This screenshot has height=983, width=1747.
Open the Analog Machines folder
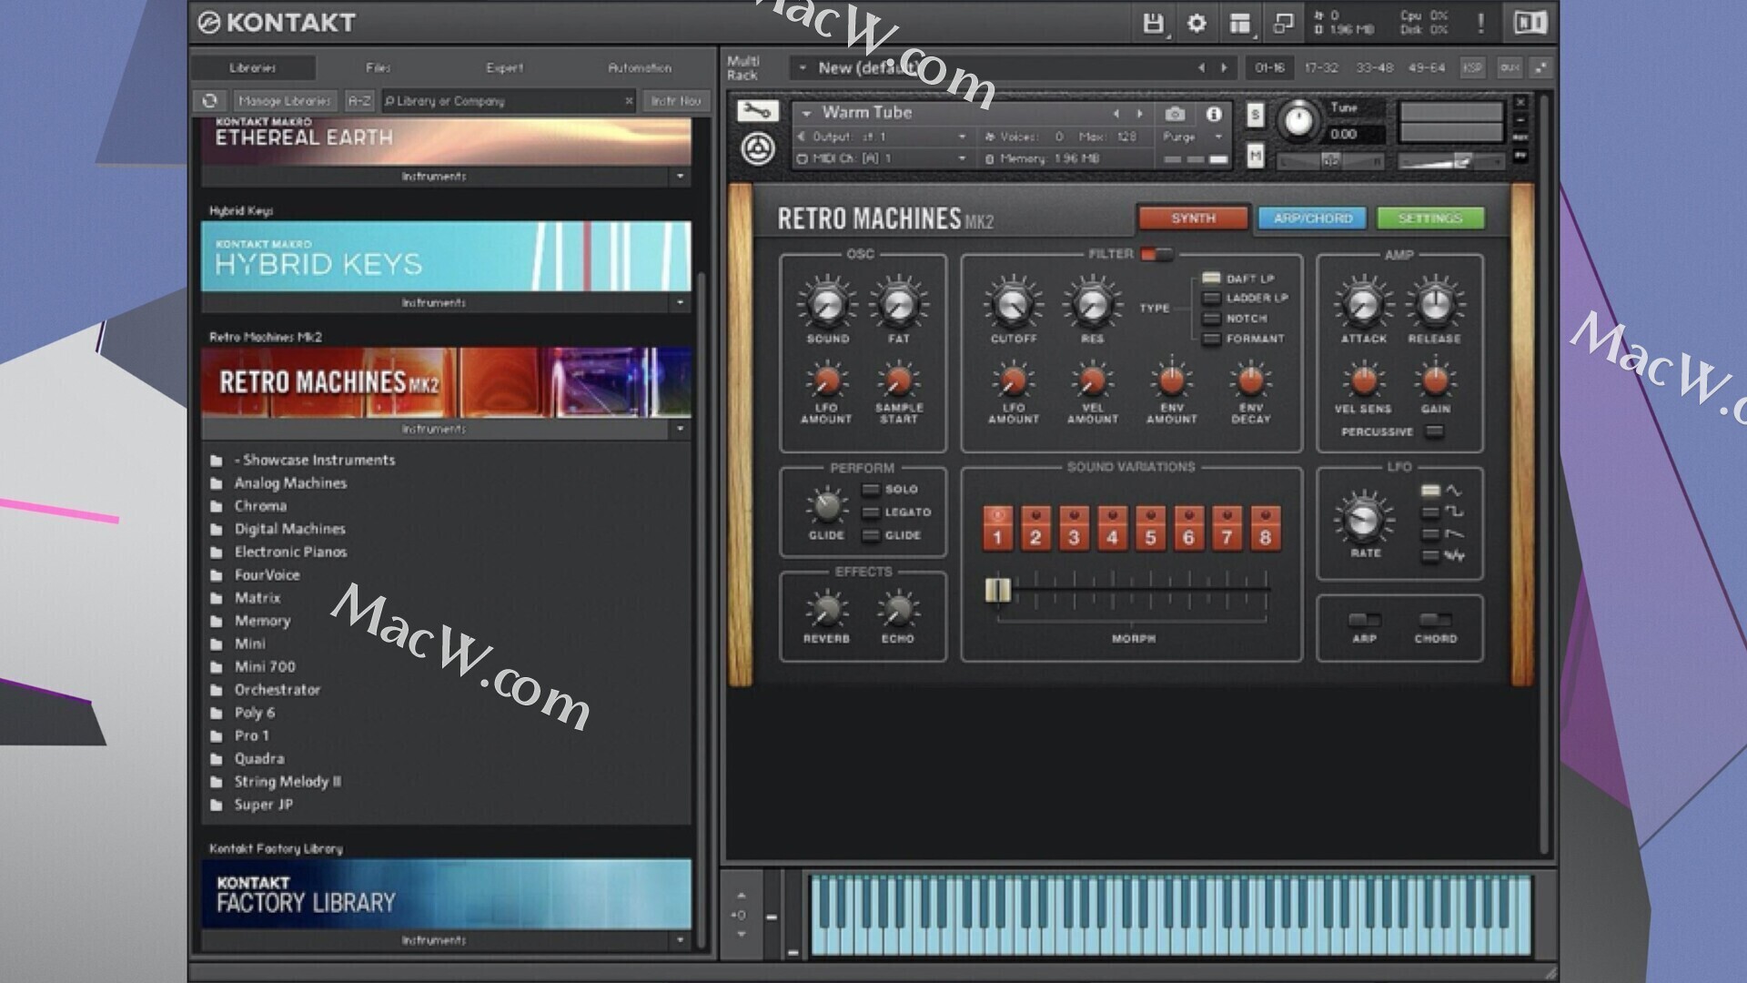click(290, 483)
